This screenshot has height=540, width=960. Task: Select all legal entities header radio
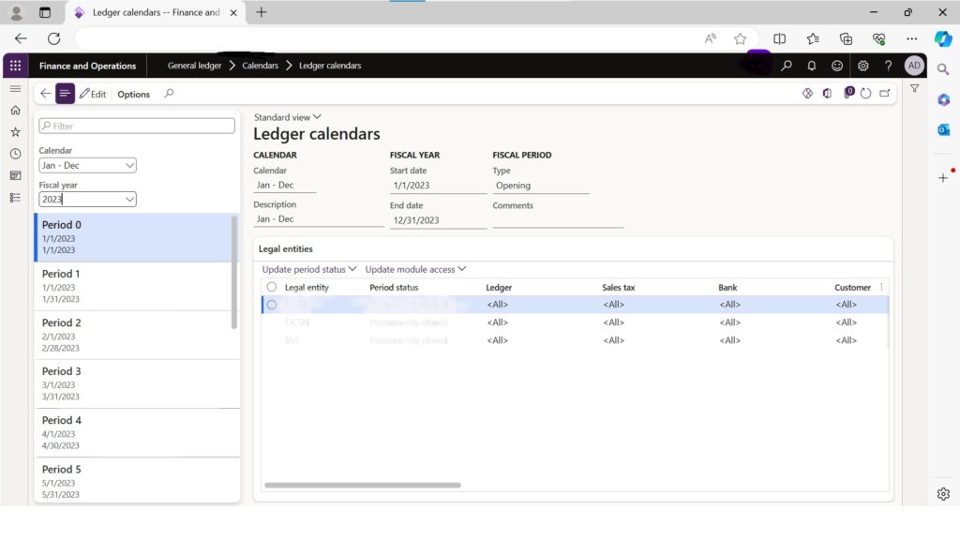coord(272,287)
